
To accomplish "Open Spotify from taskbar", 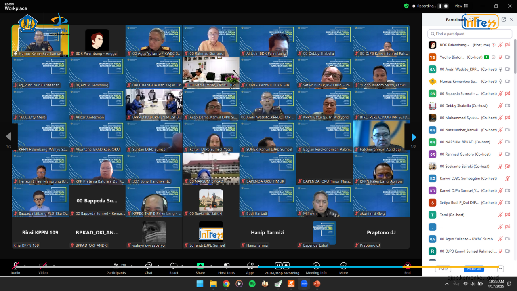I will pos(252,284).
